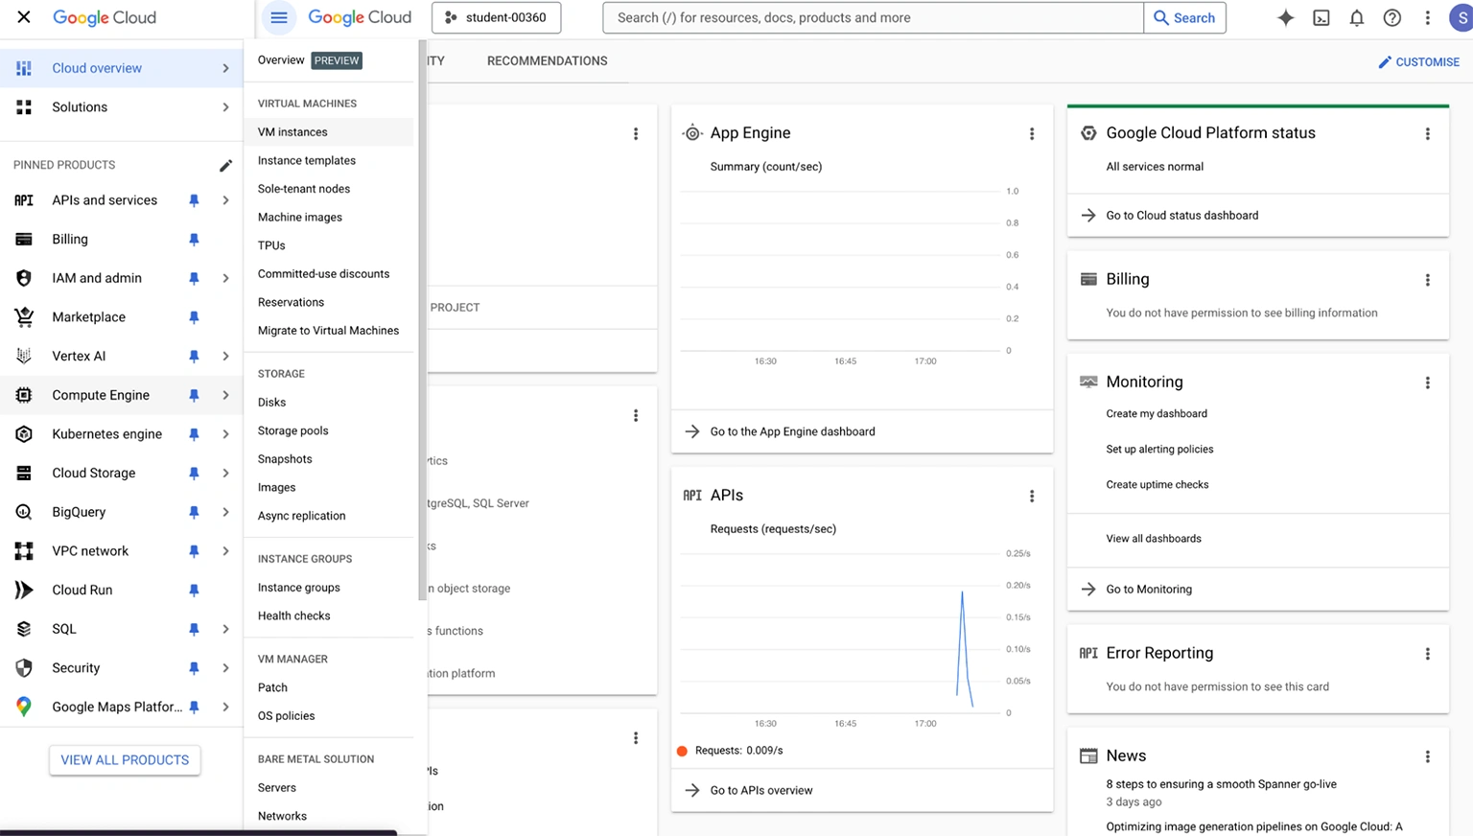
Task: Expand SQL submenu chevron
Action: [x=225, y=629]
